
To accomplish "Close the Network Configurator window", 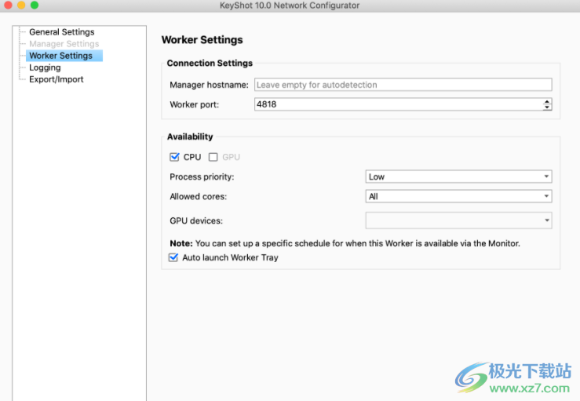I will [8, 5].
